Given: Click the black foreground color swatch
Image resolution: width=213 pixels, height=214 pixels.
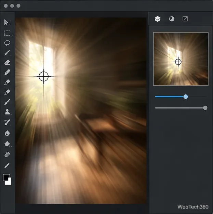Looking at the screenshot, I should [x=6, y=177].
